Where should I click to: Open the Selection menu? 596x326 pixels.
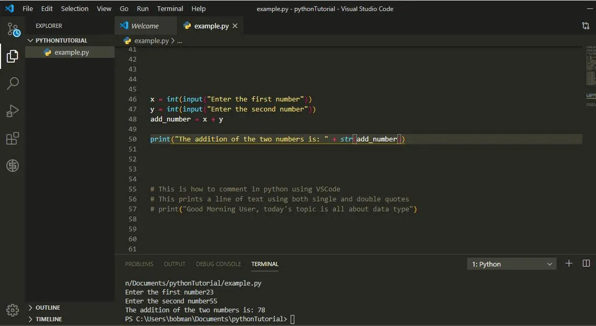pyautogui.click(x=75, y=8)
